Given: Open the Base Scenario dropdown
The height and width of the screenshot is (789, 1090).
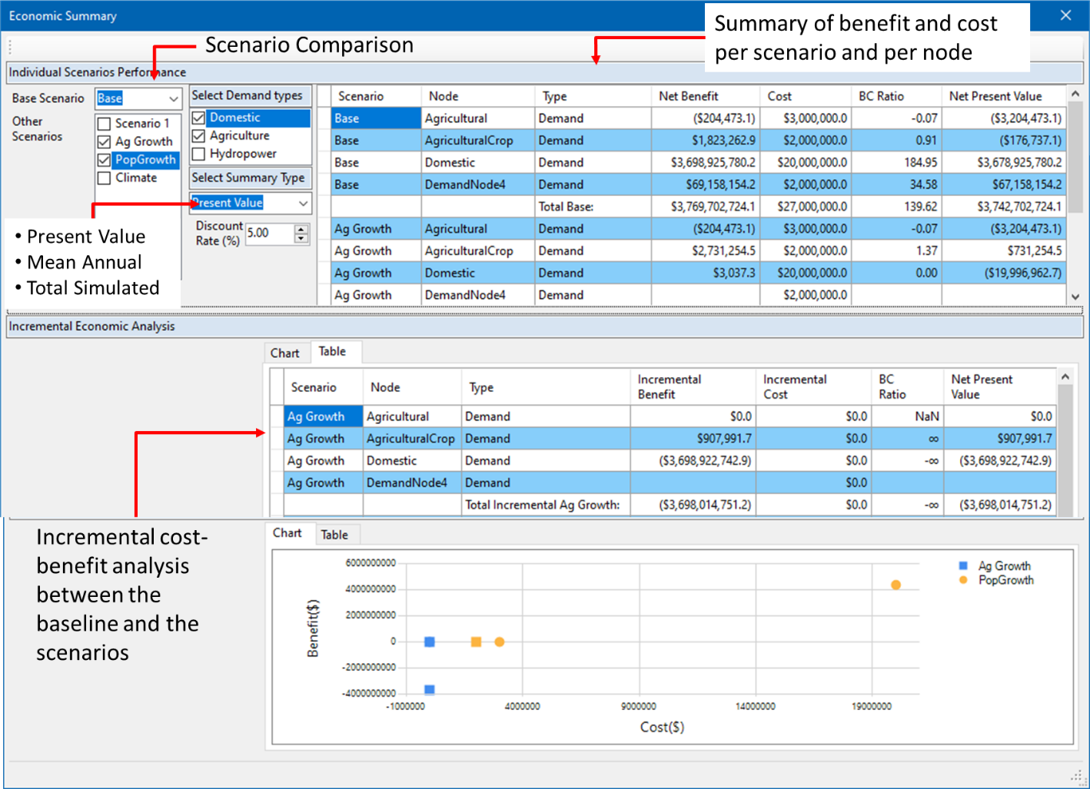Looking at the screenshot, I should click(x=173, y=98).
